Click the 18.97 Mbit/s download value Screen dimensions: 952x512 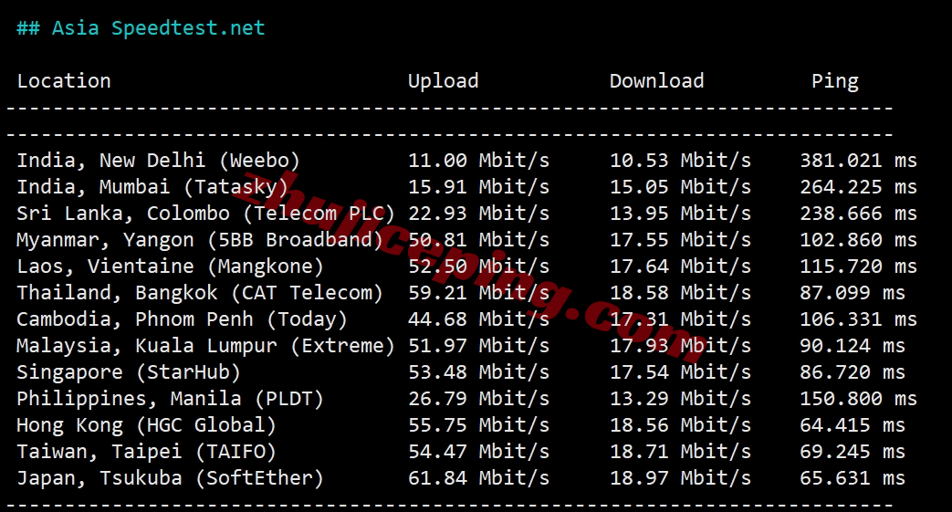point(680,478)
